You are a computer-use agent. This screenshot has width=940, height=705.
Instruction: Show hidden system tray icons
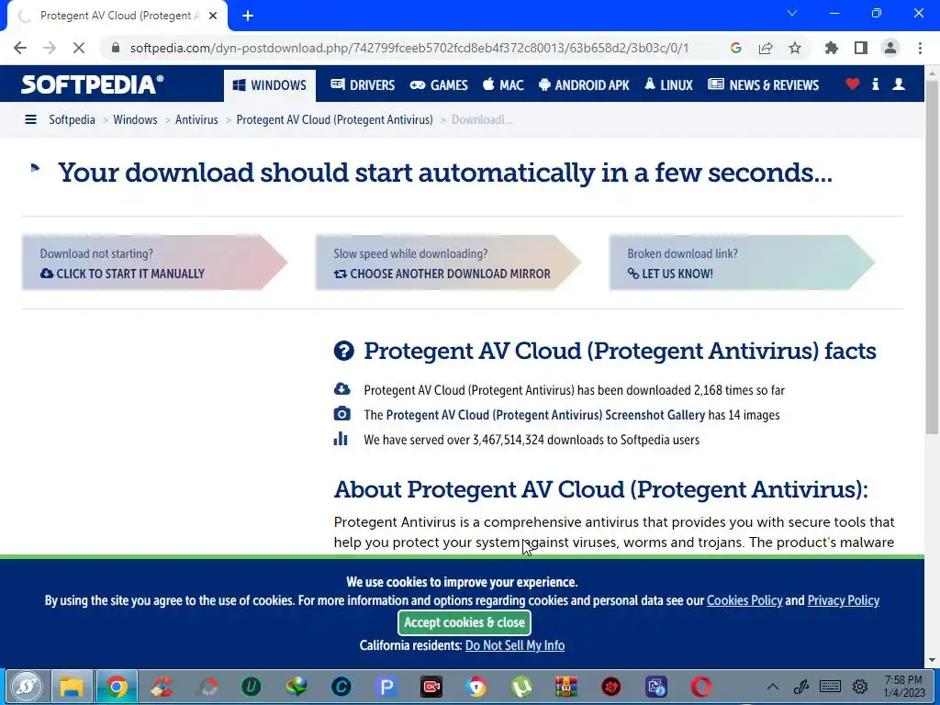[x=773, y=687]
